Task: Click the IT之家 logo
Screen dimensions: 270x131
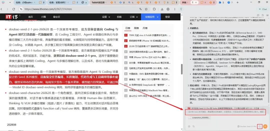Action: coord(11,17)
